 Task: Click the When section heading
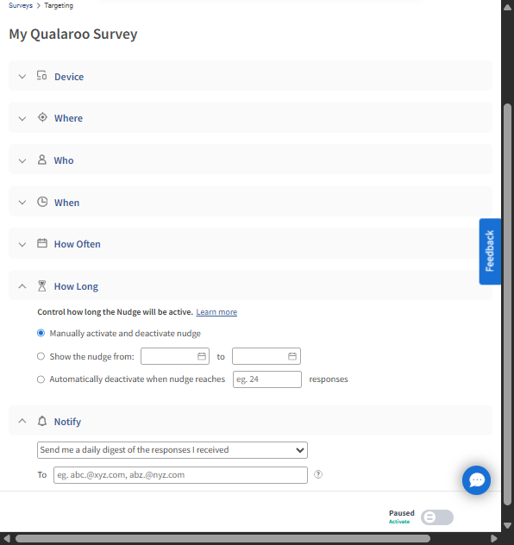(66, 203)
